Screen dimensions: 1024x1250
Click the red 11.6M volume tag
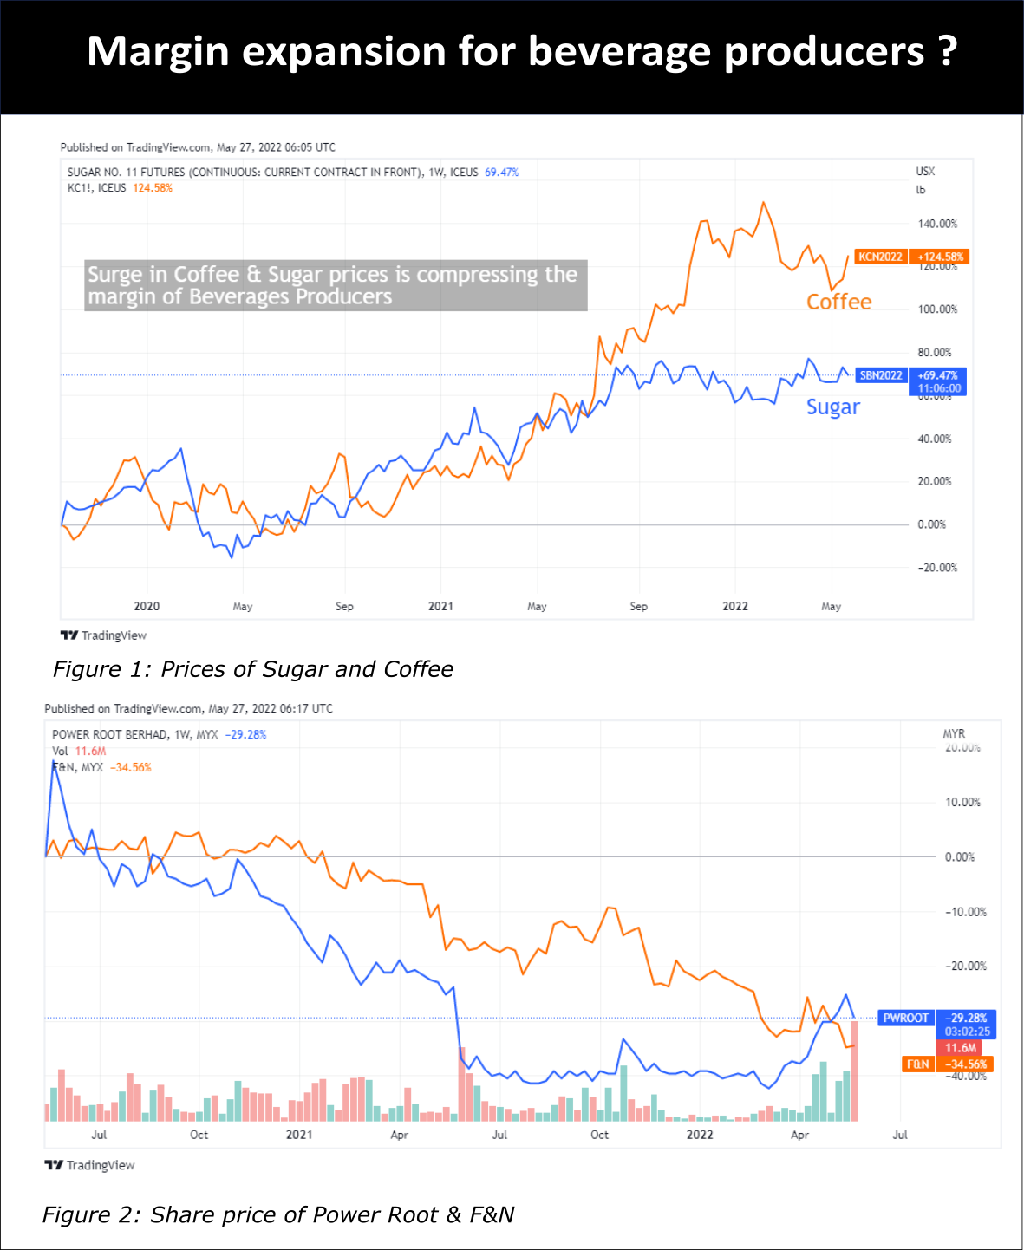click(960, 1048)
